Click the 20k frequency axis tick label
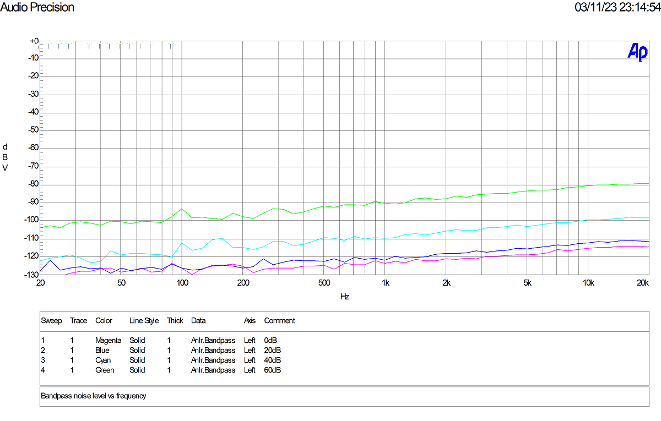 pos(643,283)
